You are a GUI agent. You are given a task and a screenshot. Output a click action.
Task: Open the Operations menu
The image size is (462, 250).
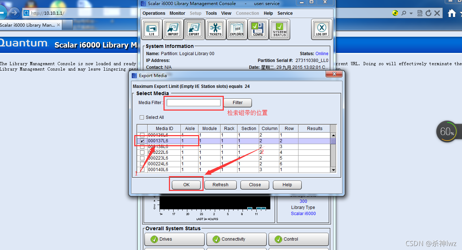tap(154, 13)
